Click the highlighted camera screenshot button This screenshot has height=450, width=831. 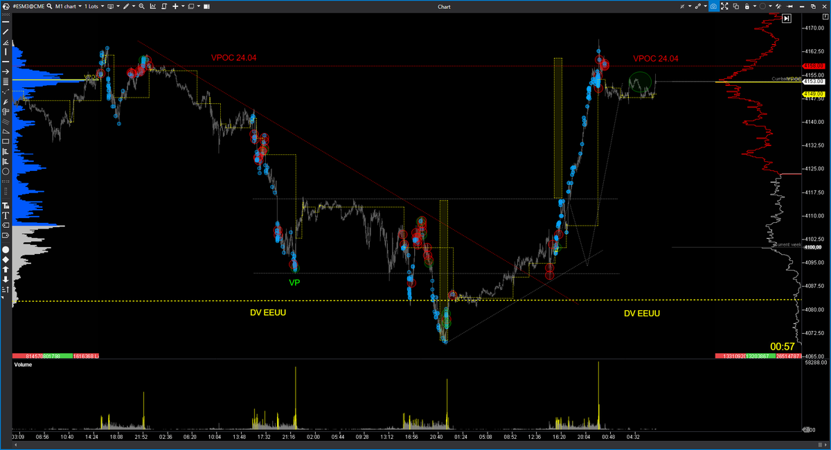[x=714, y=6]
